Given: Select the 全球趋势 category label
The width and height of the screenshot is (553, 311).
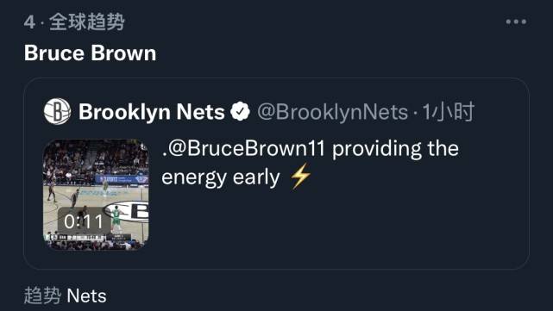Looking at the screenshot, I should (87, 22).
